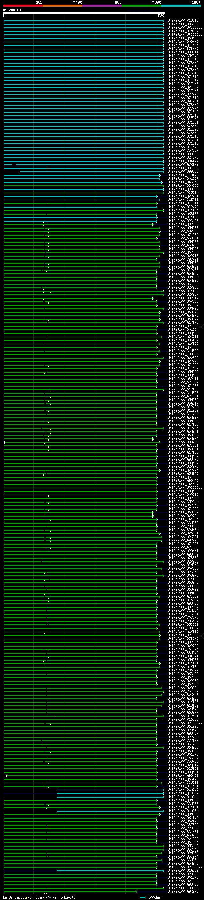The height and width of the screenshot is (900, 204).
Task: Open hit UniRef100_P18616
Action: click(183, 21)
